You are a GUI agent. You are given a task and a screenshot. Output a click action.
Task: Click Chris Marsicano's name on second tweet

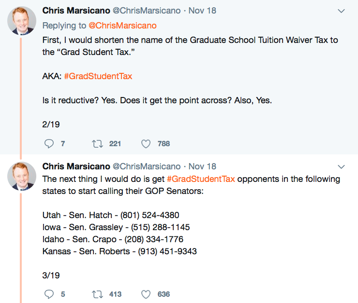coord(75,166)
